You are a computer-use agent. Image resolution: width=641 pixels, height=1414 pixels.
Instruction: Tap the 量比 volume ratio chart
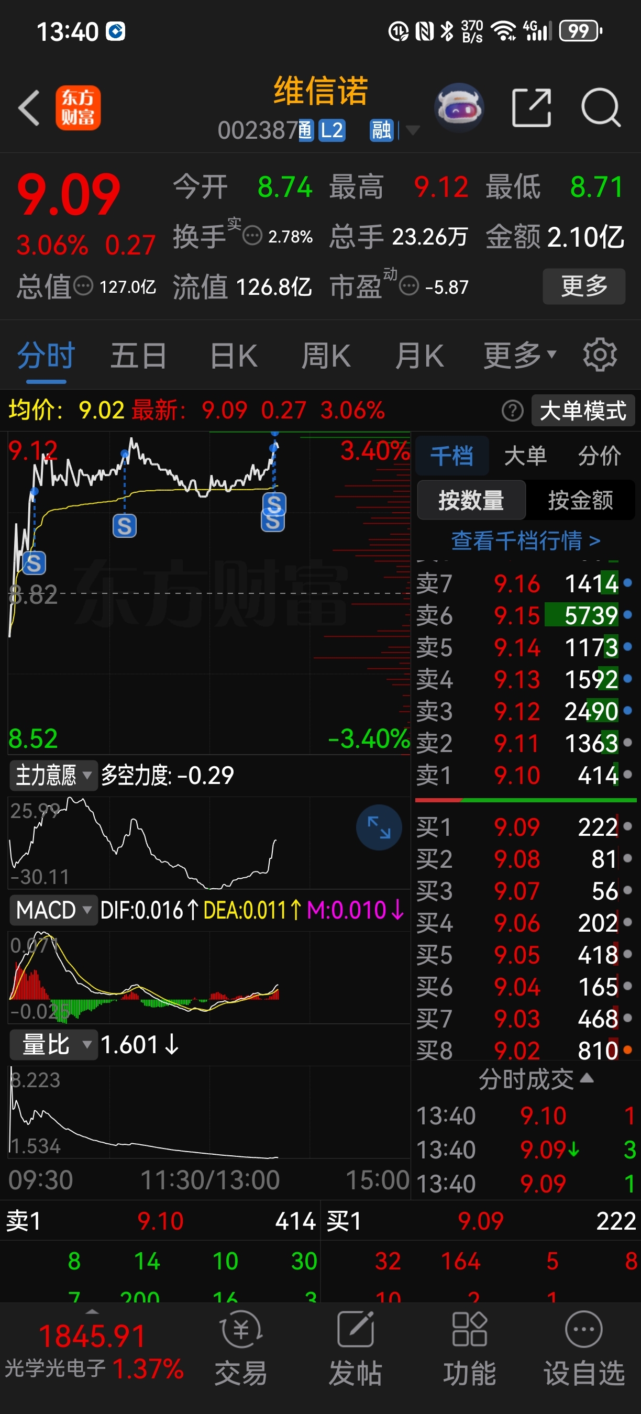tap(209, 1112)
